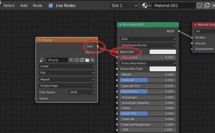The height and width of the screenshot is (133, 215).
Task: Click the Subsurface Color socket
Action: click(117, 69)
